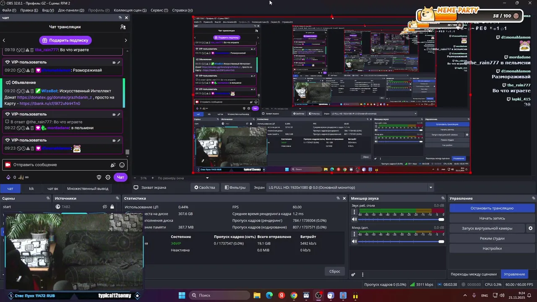Undock the Сцены panel

[x=48, y=198]
